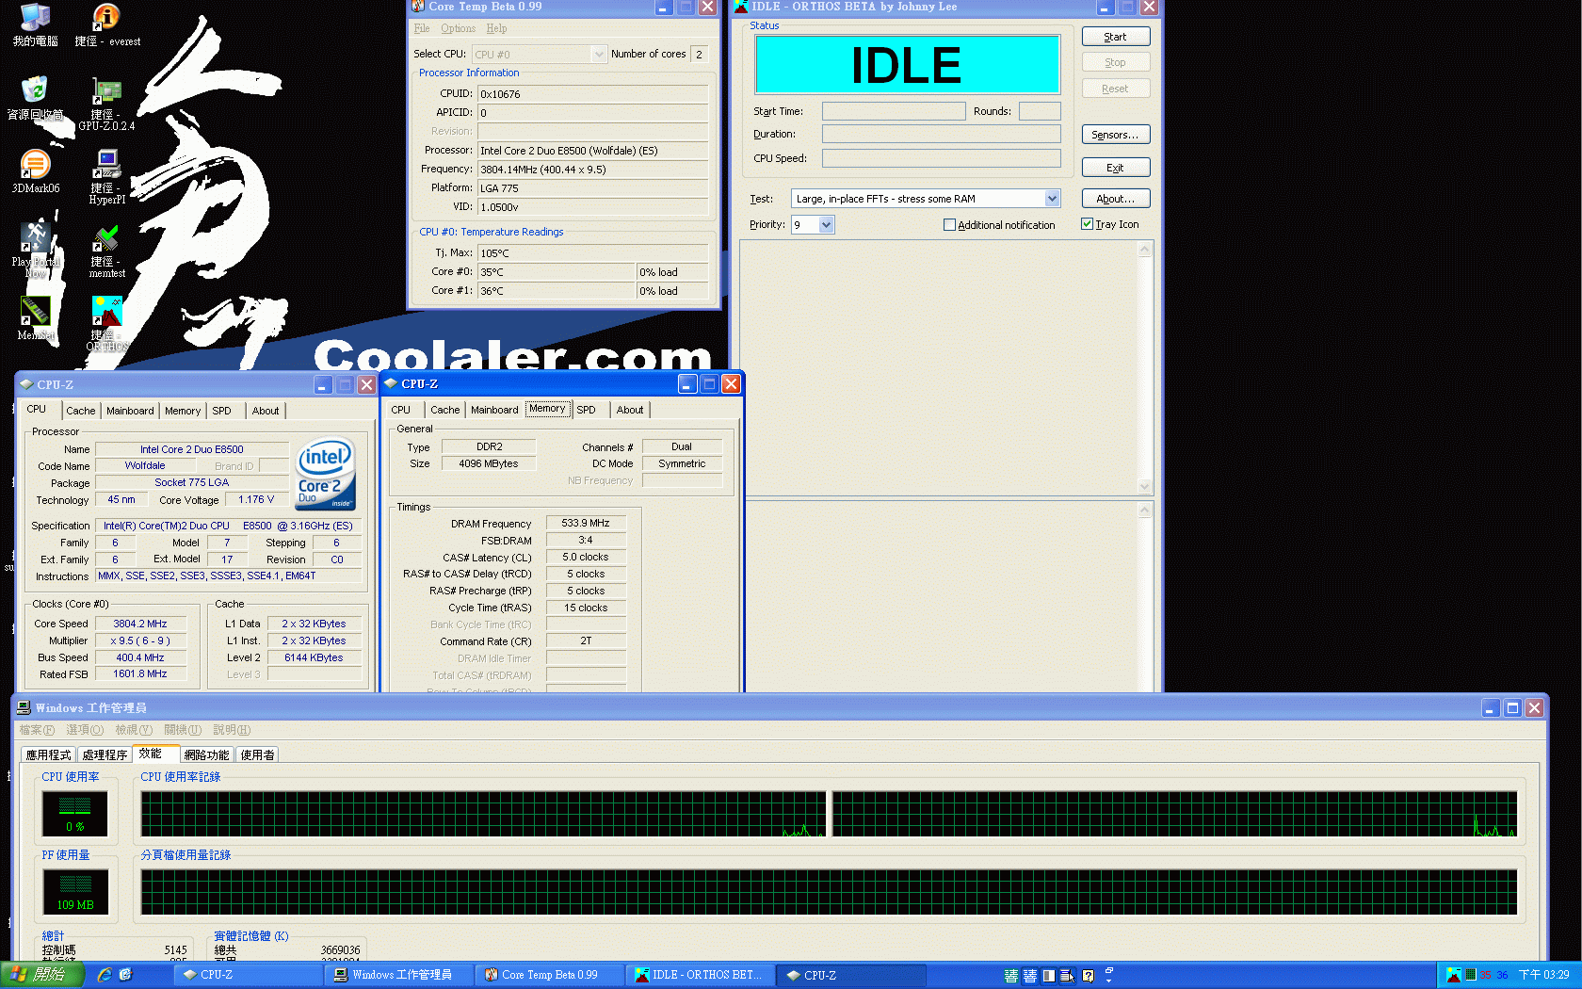This screenshot has width=1582, height=989.
Task: Open the Windows Start (開始) button
Action: [42, 975]
